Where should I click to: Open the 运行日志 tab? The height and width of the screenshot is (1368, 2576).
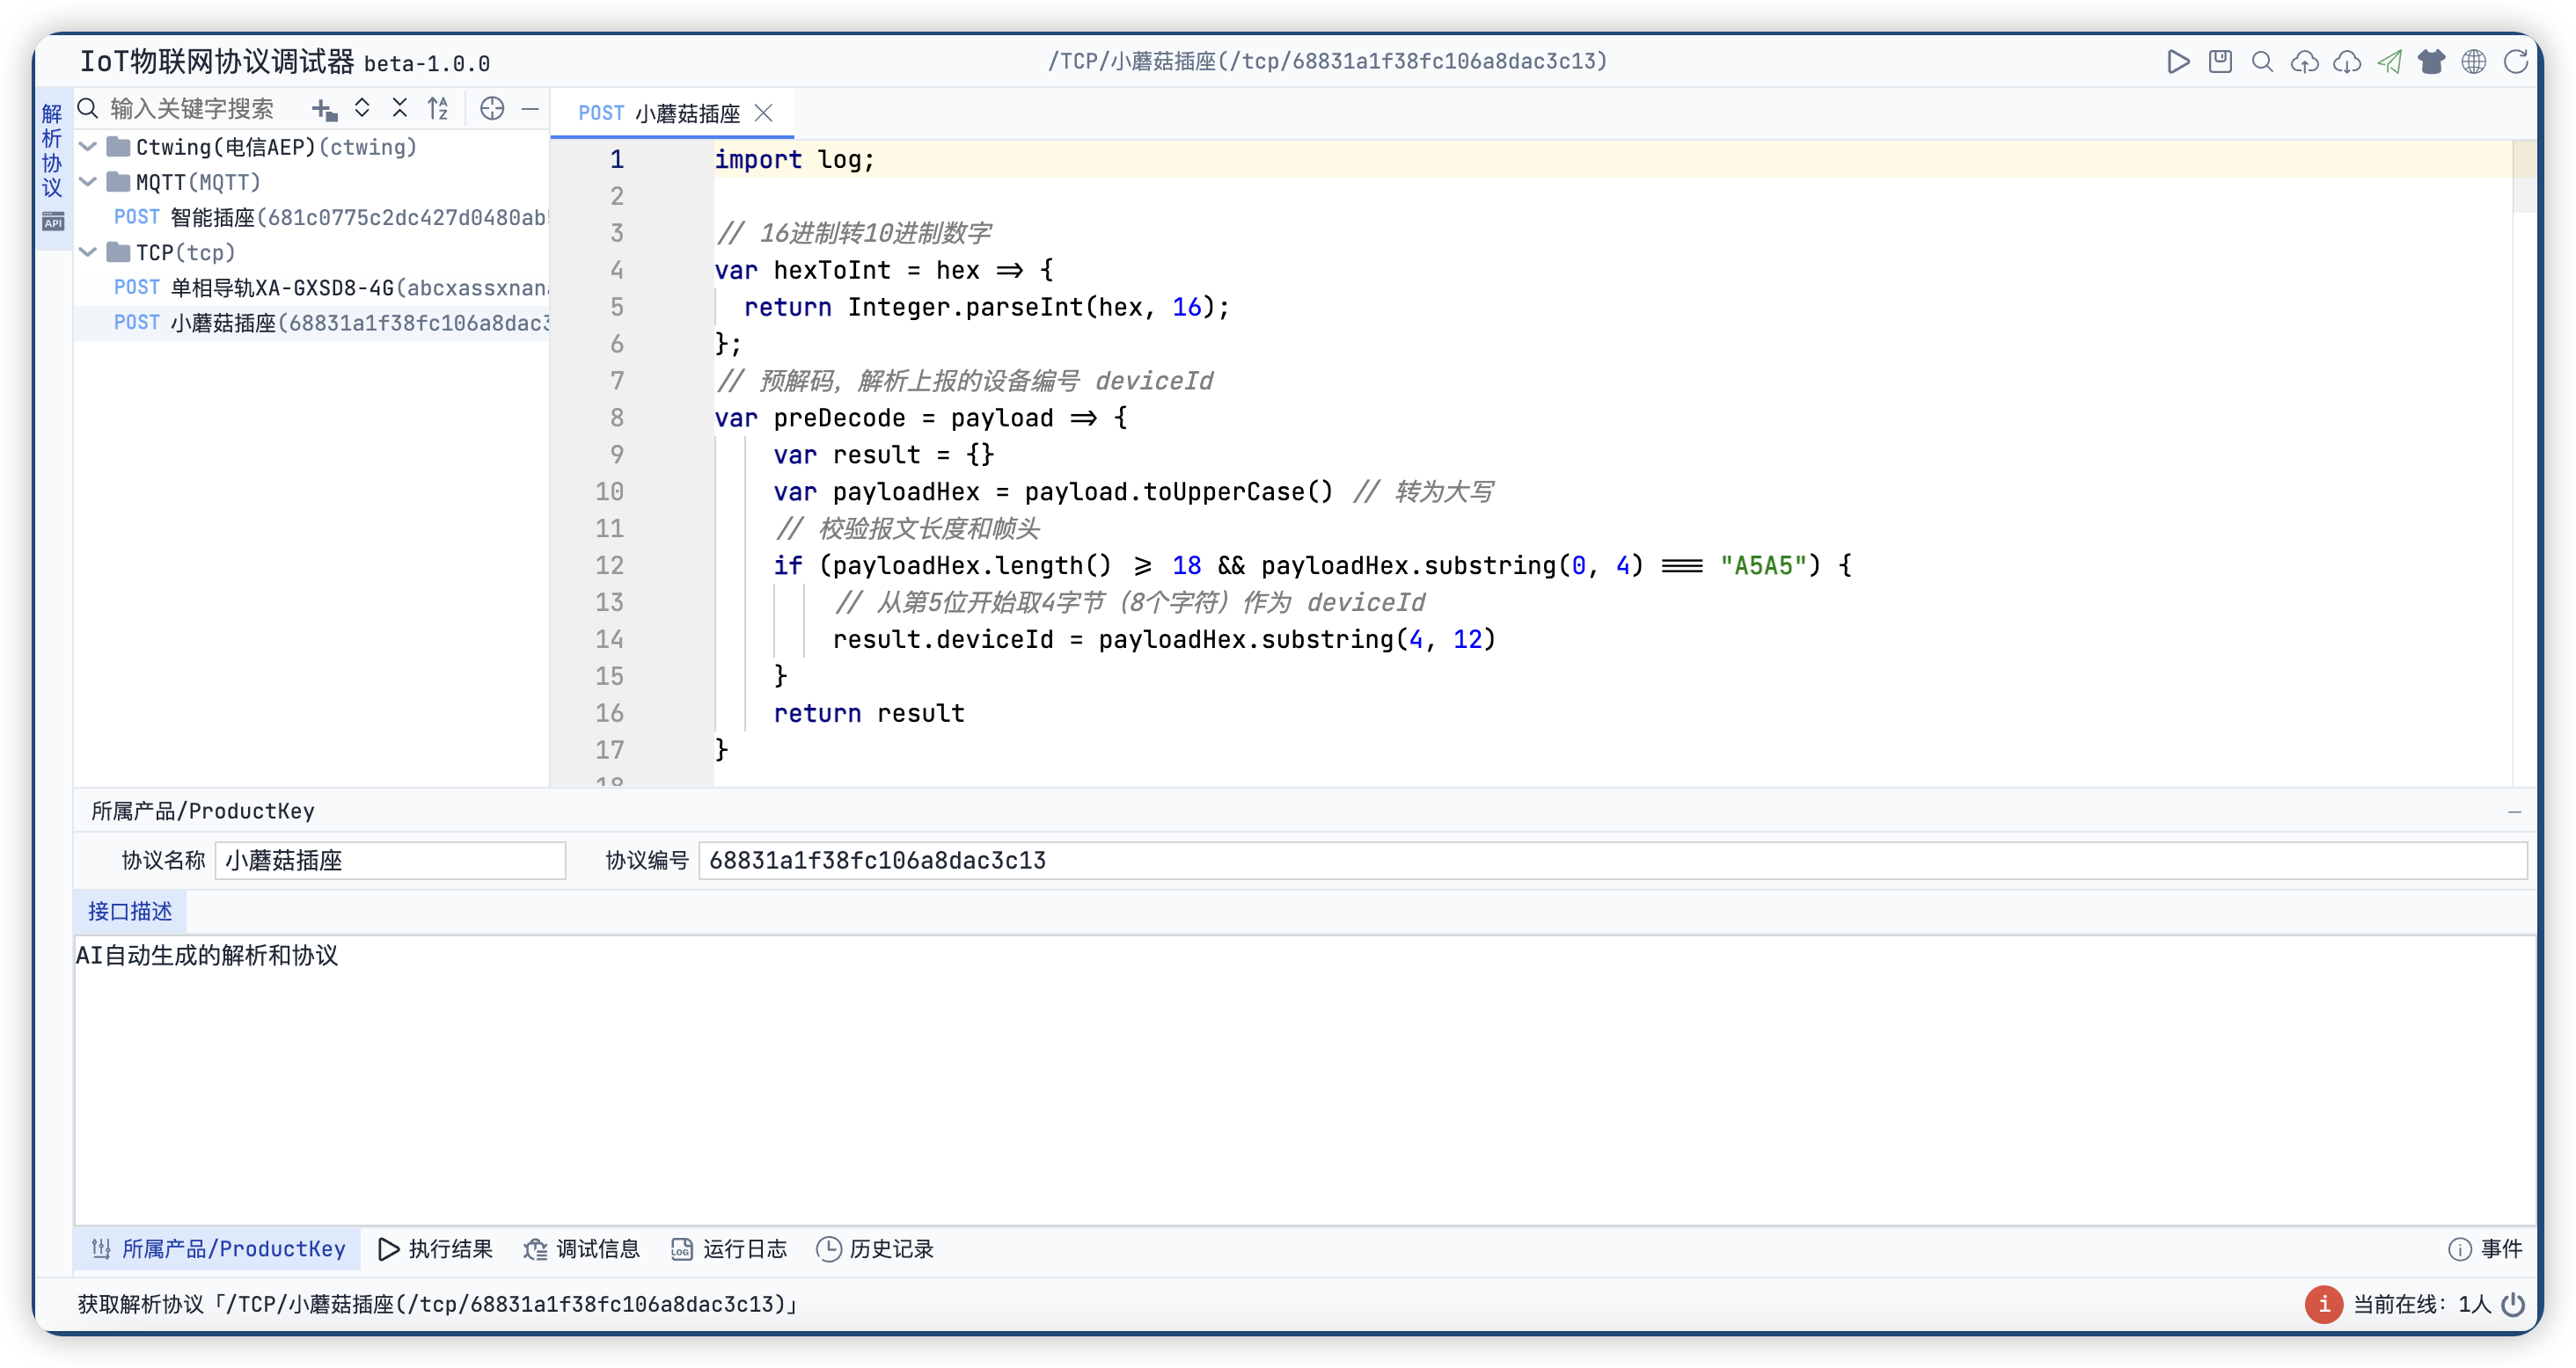point(729,1249)
